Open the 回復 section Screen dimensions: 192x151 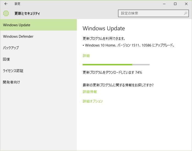(x=6, y=59)
